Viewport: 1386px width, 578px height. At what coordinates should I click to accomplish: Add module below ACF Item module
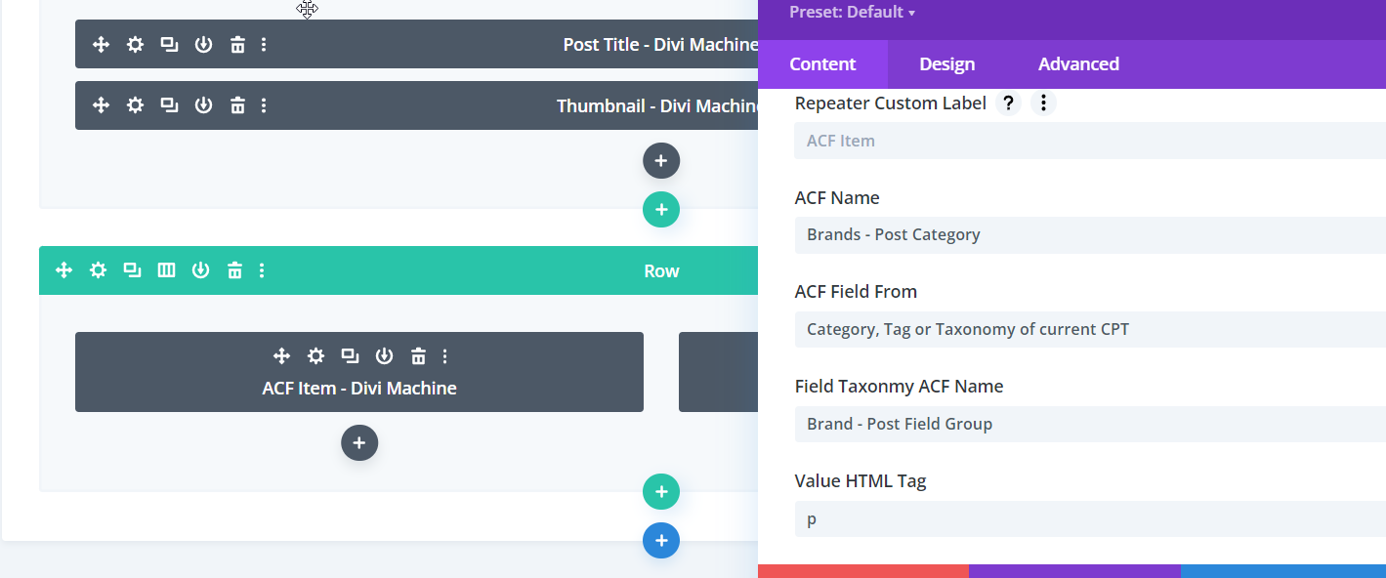pos(359,443)
